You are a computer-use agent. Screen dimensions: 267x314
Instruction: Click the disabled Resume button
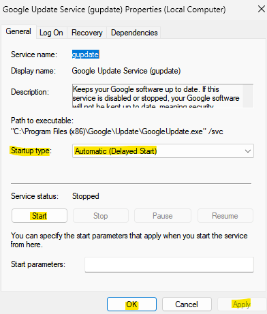(225, 216)
